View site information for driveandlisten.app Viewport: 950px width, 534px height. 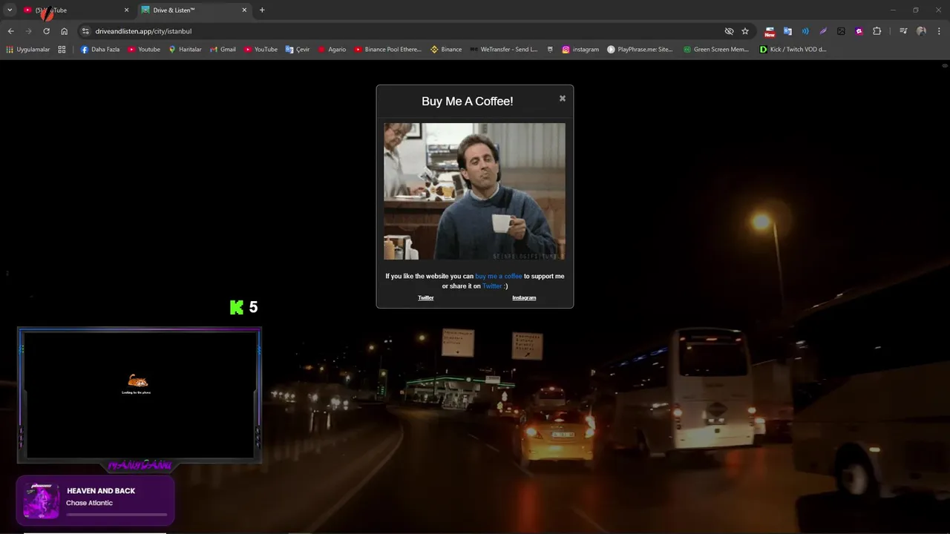[x=85, y=31]
